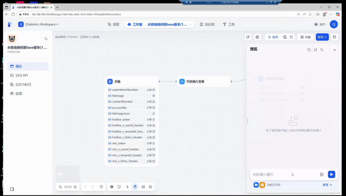Viewport: 346px width, 196px height.
Task: Click the chat input field 和机器人聊天
Action: (x=284, y=174)
